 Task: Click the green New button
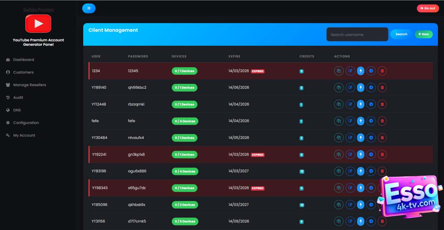[x=424, y=34]
